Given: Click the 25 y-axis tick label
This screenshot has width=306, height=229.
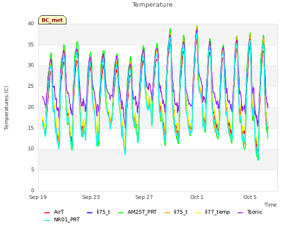Looking at the screenshot, I should (31, 86).
